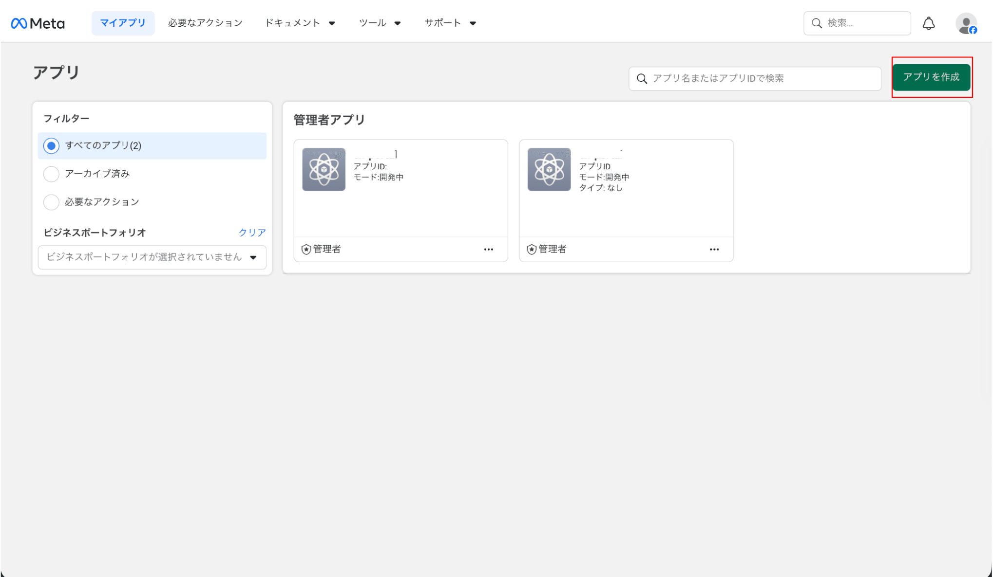This screenshot has height=577, width=993.
Task: Click the first card's 管理者 shield icon
Action: [x=306, y=250]
